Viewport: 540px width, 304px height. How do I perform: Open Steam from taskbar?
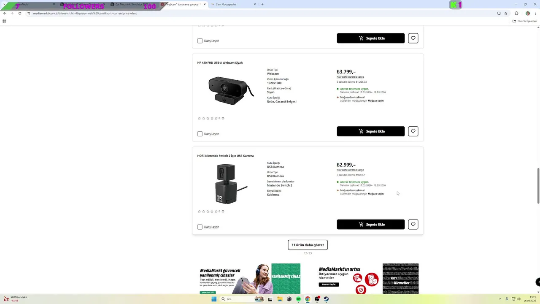[x=326, y=299]
